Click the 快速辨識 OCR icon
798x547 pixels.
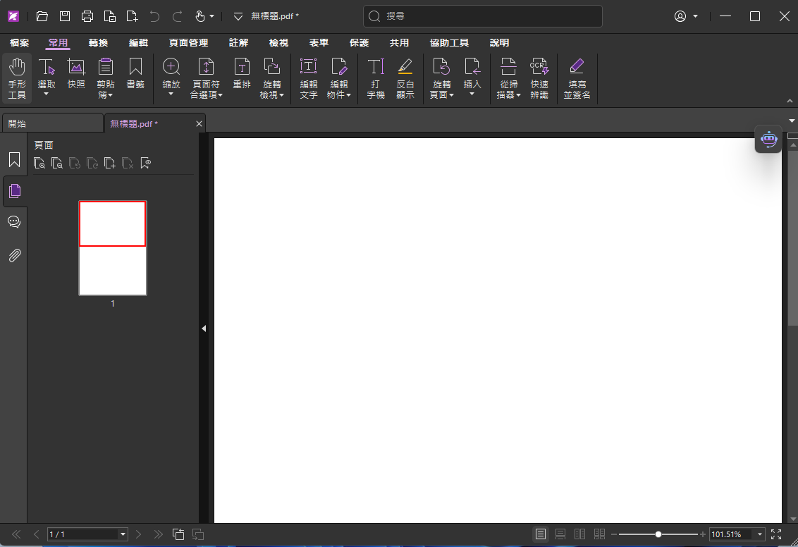point(539,78)
